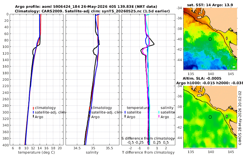
Task: Click blue satellite-adj. clim legend marker in salinity plot
Action: [x=90, y=112]
